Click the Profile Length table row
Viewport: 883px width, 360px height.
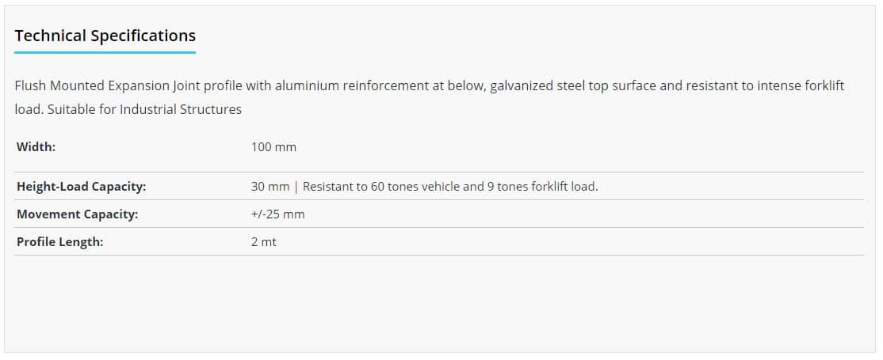pos(439,242)
